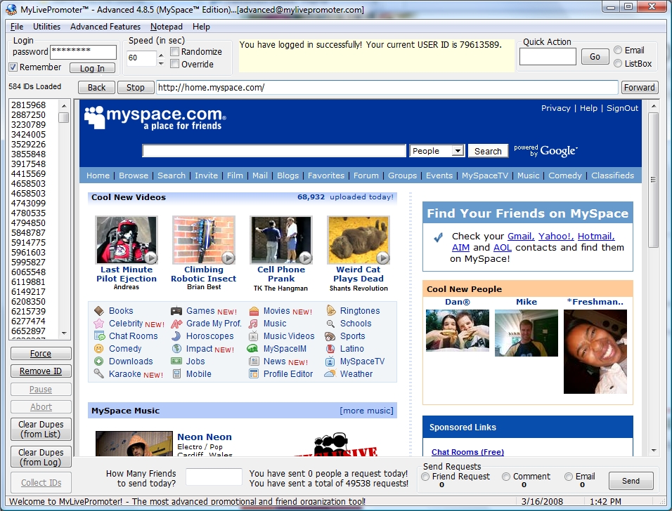
Task: Open the File menu
Action: coord(17,27)
